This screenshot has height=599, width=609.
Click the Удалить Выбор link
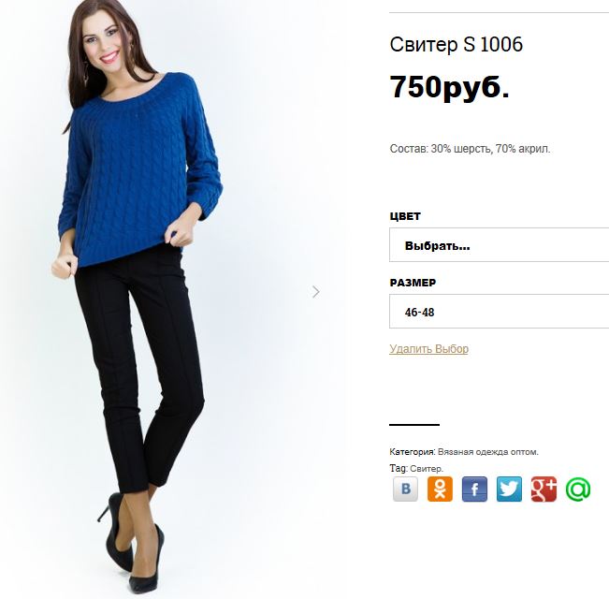pyautogui.click(x=428, y=349)
